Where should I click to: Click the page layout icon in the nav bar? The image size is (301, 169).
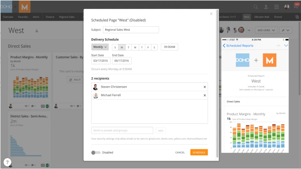pyautogui.click(x=297, y=17)
